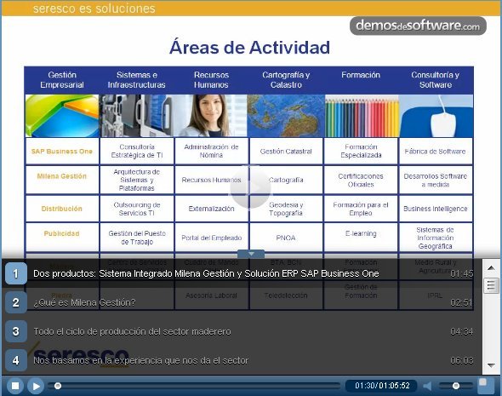Click the 06:03 chapter timestamp

pyautogui.click(x=461, y=360)
